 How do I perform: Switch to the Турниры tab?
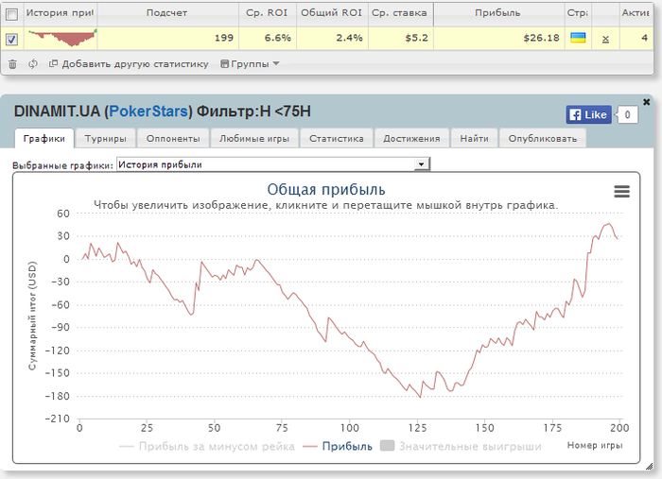[105, 138]
